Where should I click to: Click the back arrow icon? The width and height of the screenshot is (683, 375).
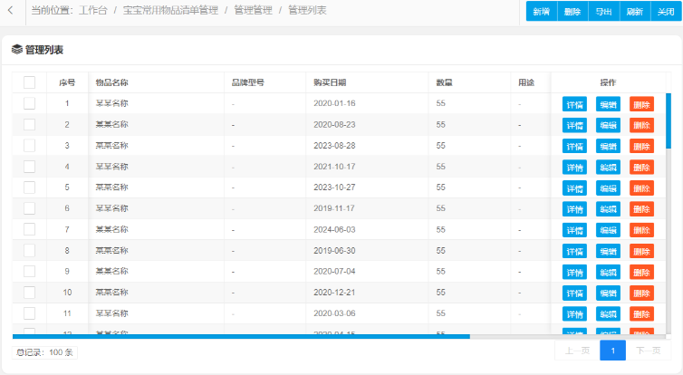point(11,11)
